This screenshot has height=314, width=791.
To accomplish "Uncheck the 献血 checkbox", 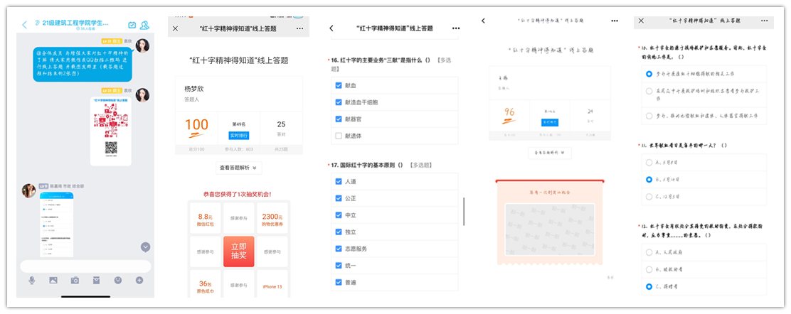I will coord(339,85).
